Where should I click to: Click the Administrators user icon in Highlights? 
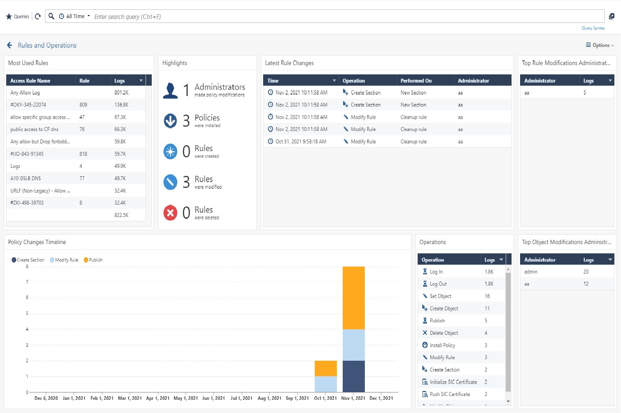[170, 90]
